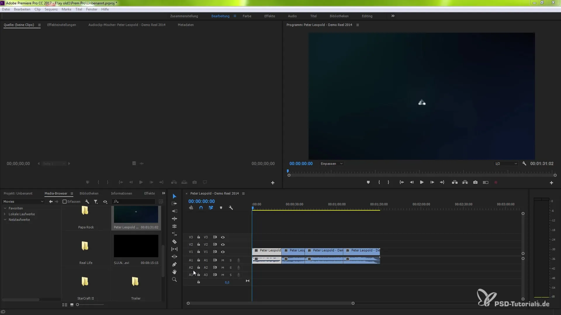
Task: Open Einpassen zoom level dropdown
Action: tap(331, 164)
